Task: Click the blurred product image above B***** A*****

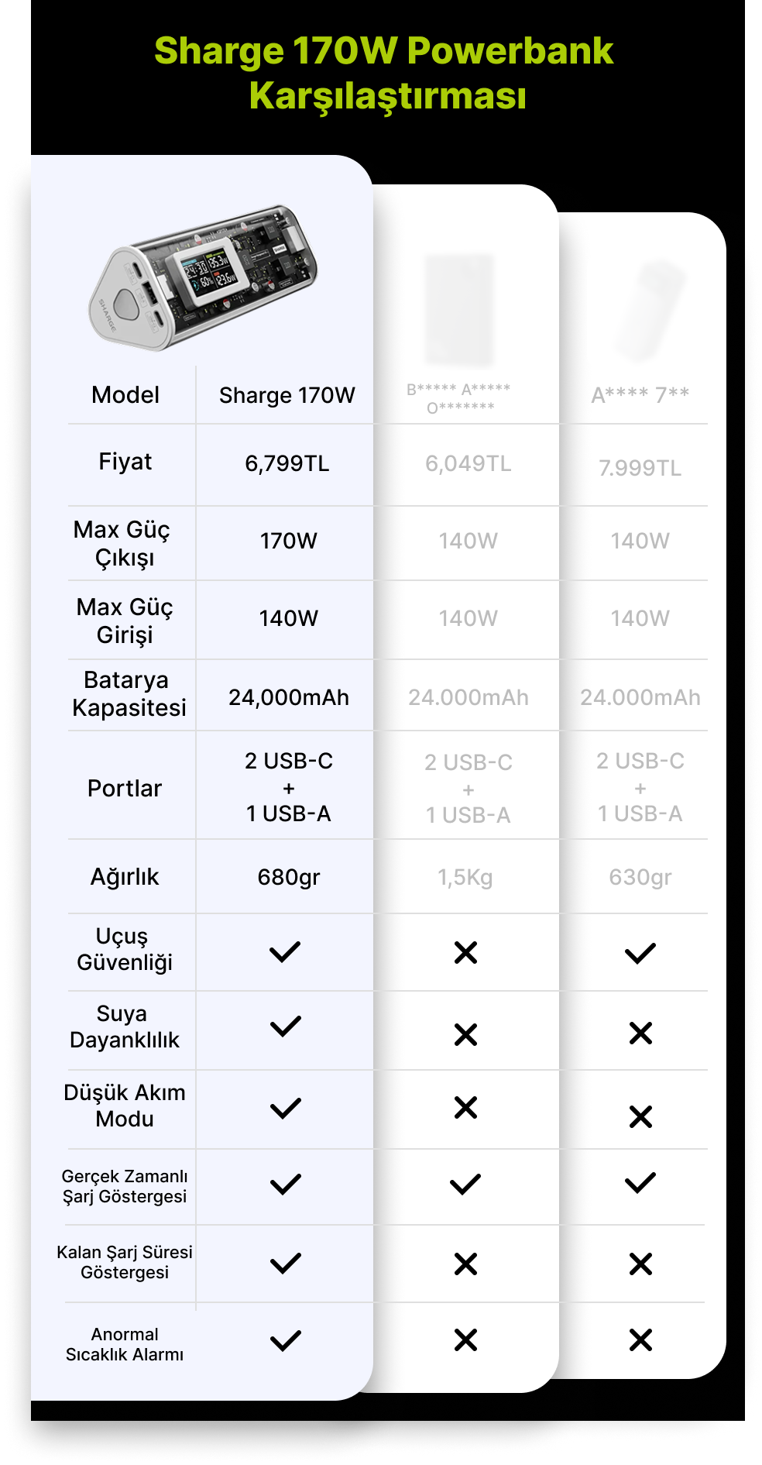Action: click(459, 308)
